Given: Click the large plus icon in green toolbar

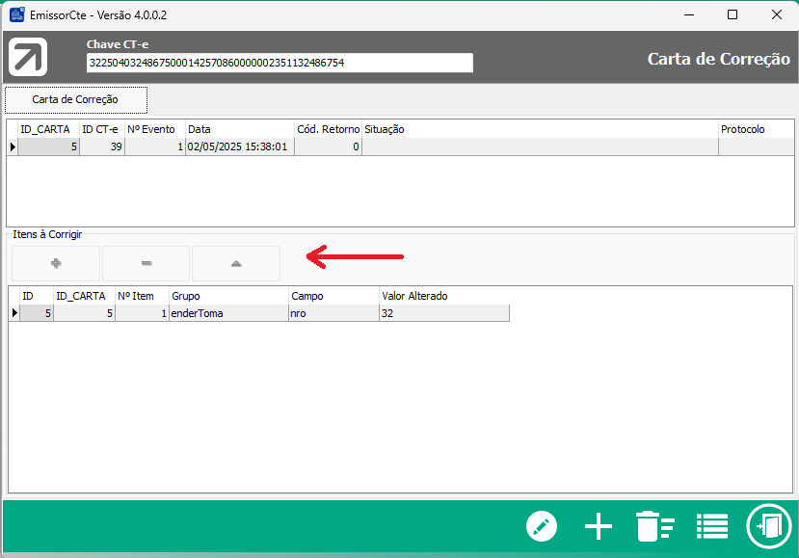Looking at the screenshot, I should 599,526.
